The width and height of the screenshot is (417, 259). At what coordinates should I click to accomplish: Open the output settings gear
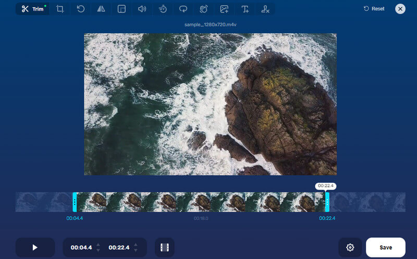pos(350,248)
